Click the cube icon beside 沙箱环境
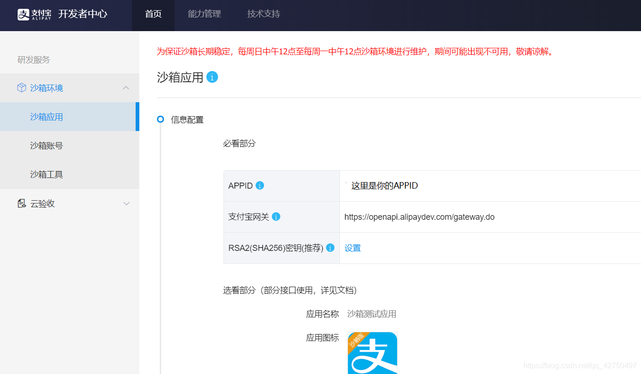 point(21,88)
